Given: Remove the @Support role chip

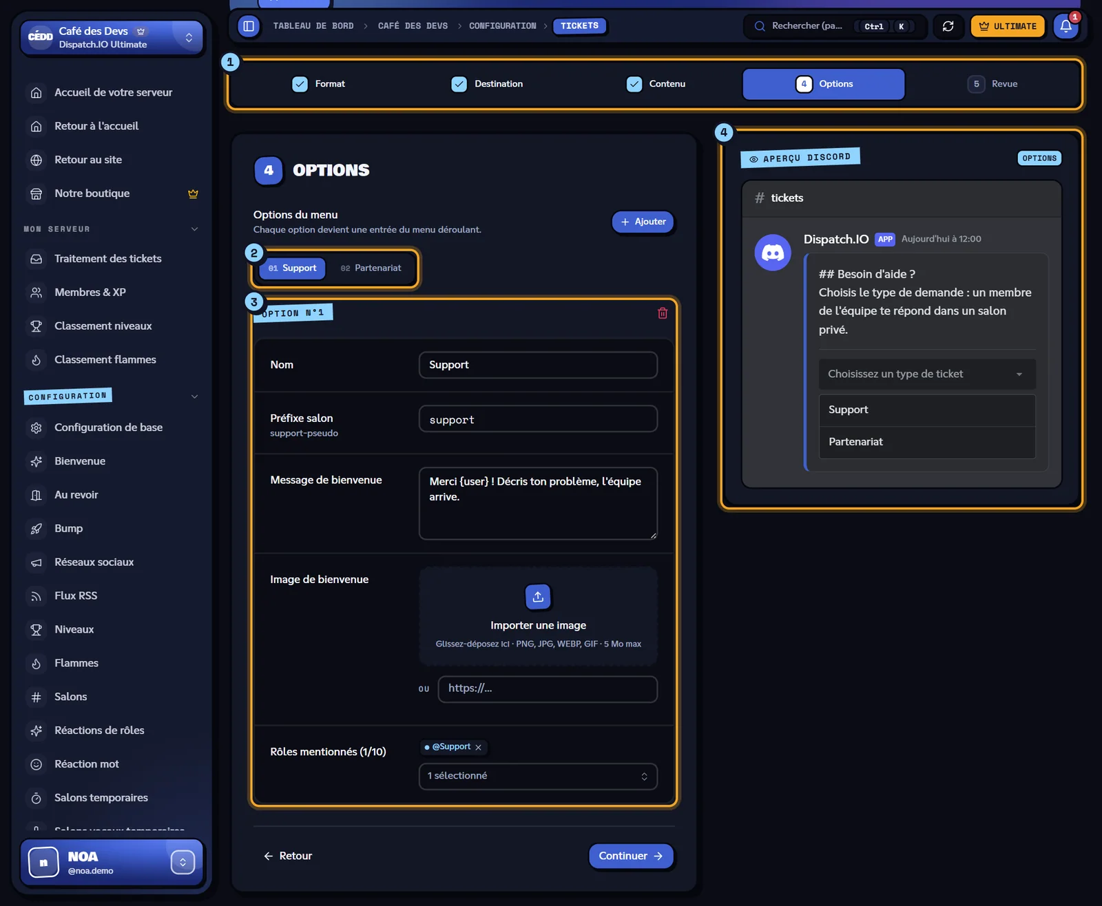Looking at the screenshot, I should 478,748.
